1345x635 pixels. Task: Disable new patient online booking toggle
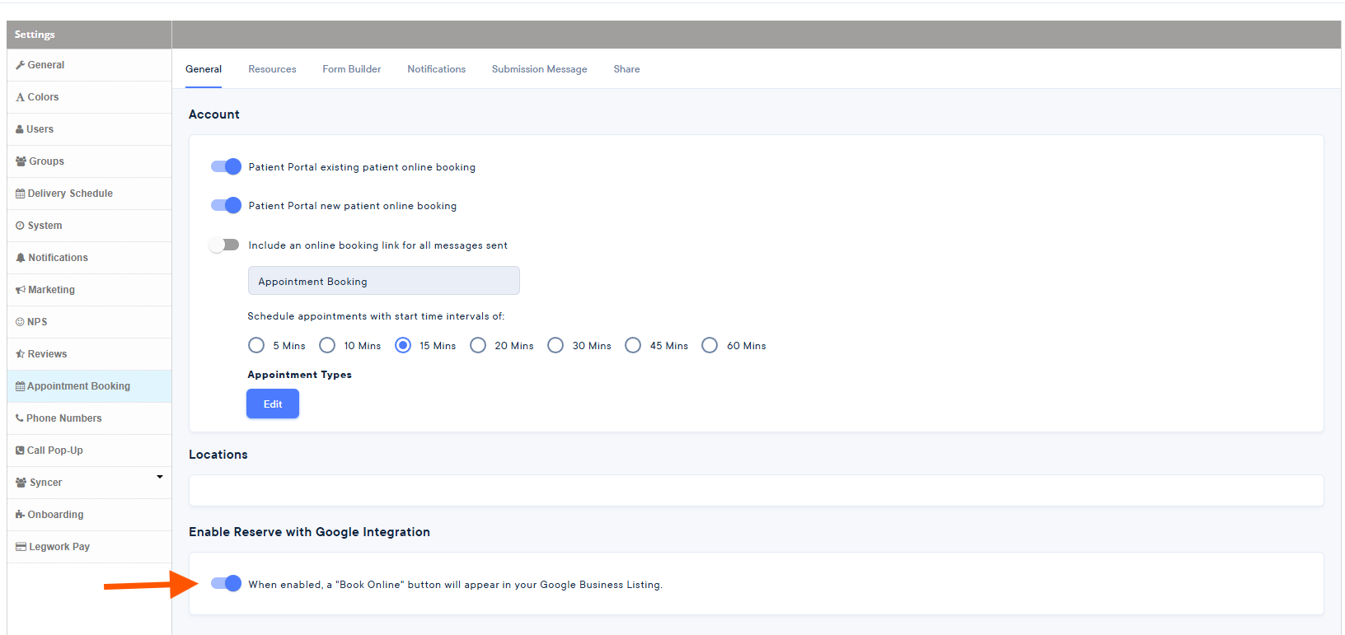point(226,205)
